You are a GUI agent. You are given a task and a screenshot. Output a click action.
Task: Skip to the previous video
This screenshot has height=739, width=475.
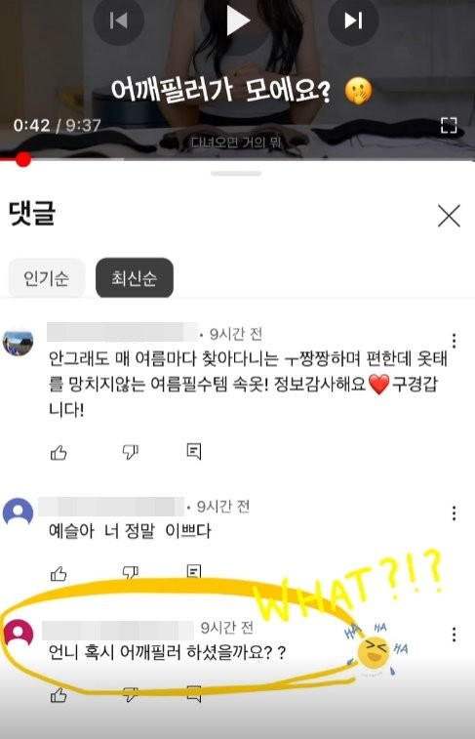[x=118, y=21]
